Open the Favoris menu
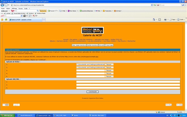The height and width of the screenshot is (117, 187). click(21, 9)
